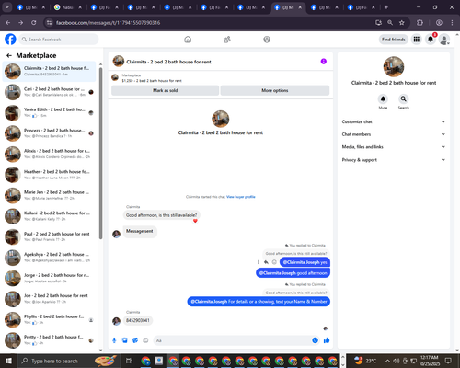Click the Facebook logo

(10, 40)
